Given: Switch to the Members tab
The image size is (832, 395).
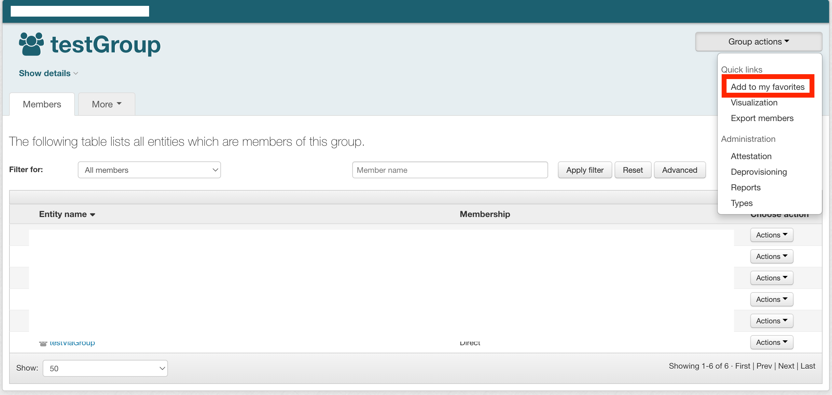Looking at the screenshot, I should (x=42, y=104).
